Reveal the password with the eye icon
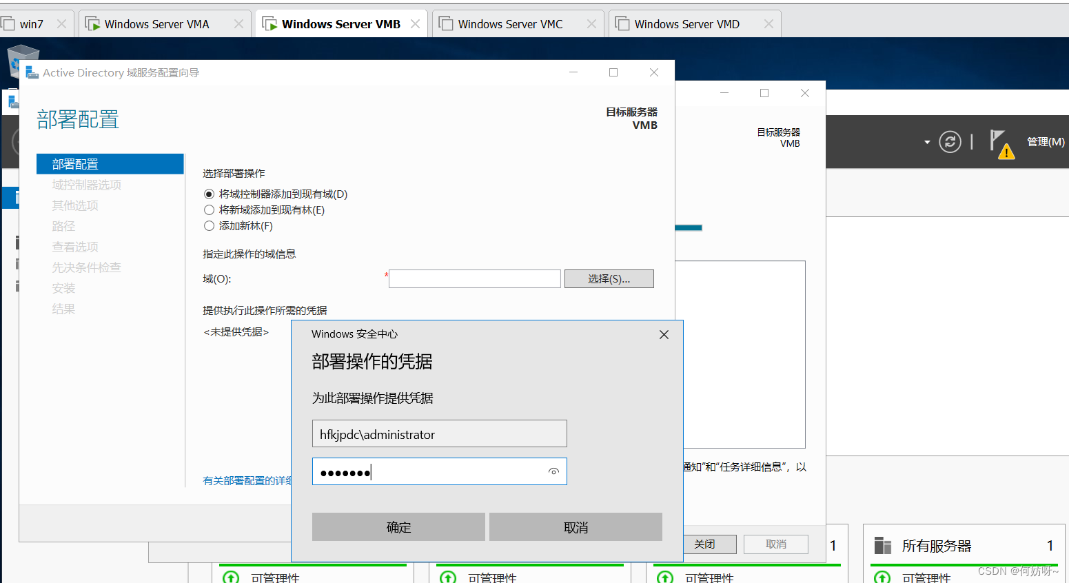Image resolution: width=1069 pixels, height=583 pixels. 553,471
